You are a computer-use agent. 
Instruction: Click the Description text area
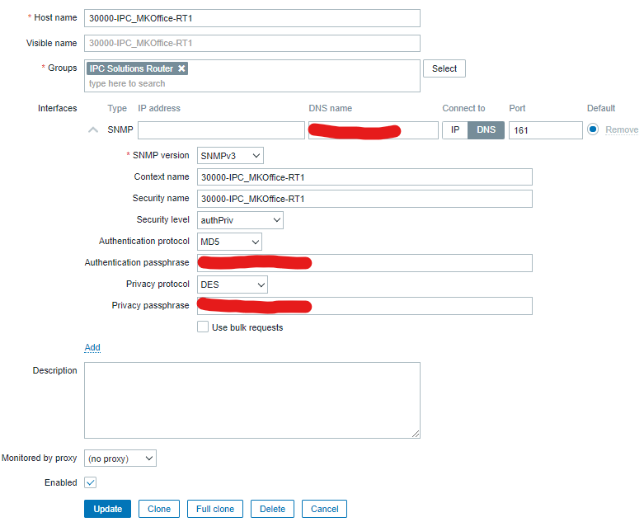252,401
